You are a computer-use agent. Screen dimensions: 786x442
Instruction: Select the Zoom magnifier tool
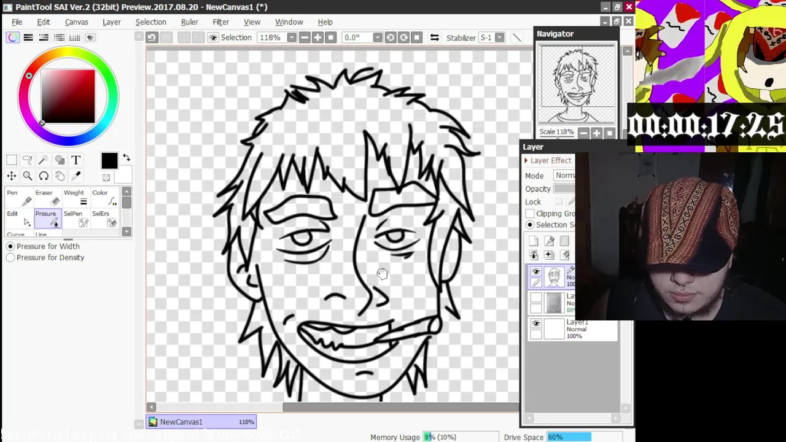pyautogui.click(x=28, y=176)
